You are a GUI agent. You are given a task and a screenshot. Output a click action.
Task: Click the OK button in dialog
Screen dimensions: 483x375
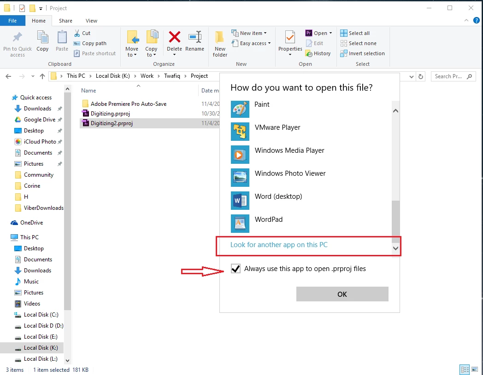click(342, 294)
